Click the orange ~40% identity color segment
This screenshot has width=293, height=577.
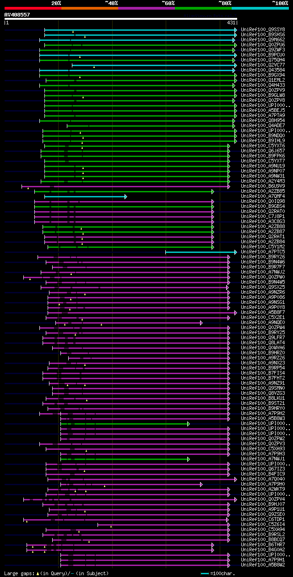click(90, 8)
